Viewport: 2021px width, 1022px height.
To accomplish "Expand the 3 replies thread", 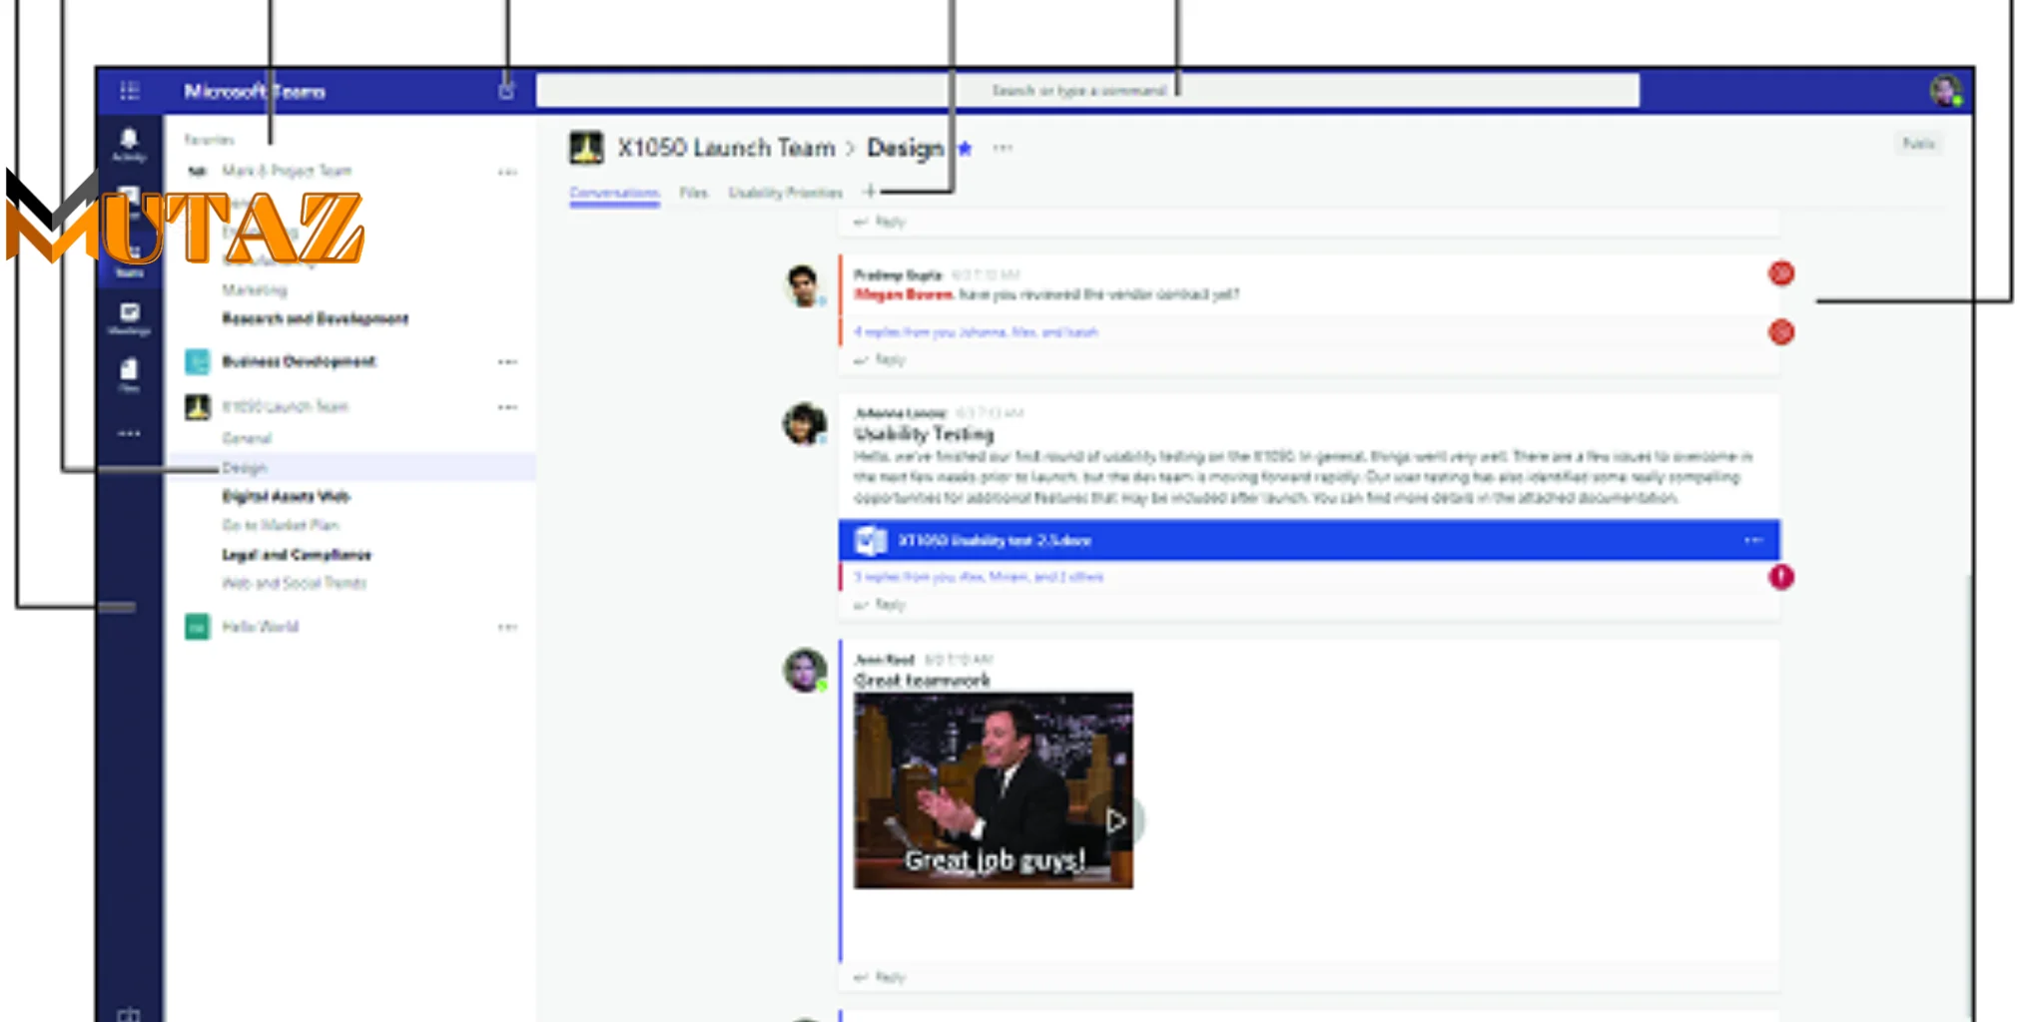I will point(979,577).
